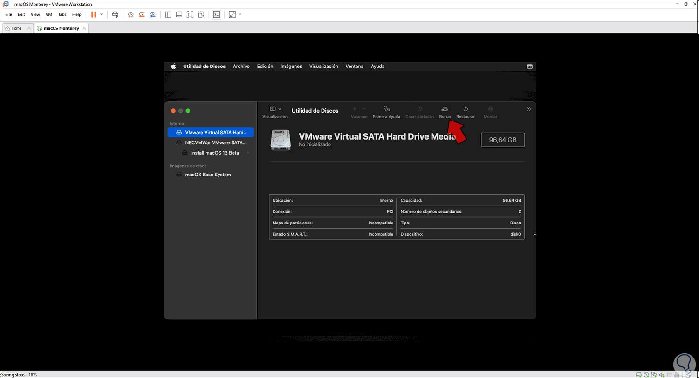Toggle the thumbnail bar view icon
Viewport: 699px width, 378px height.
pos(179,14)
